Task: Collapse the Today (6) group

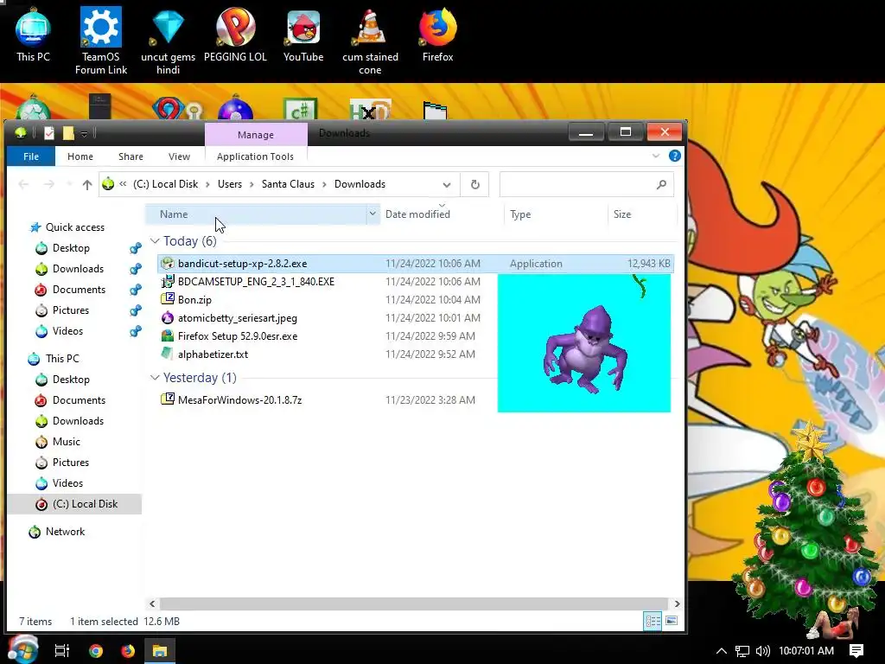Action: click(155, 241)
